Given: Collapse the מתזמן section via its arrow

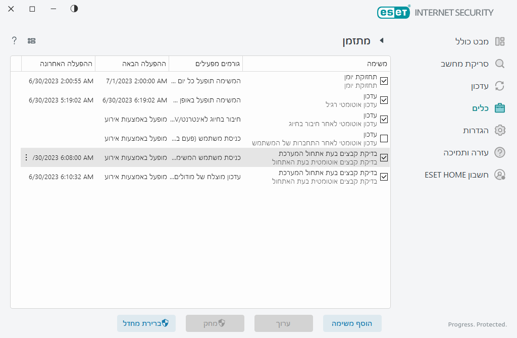Looking at the screenshot, I should tap(382, 41).
